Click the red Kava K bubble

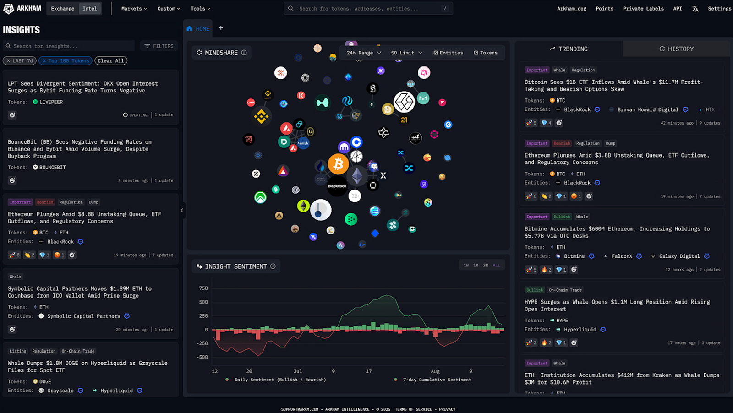pos(301,95)
